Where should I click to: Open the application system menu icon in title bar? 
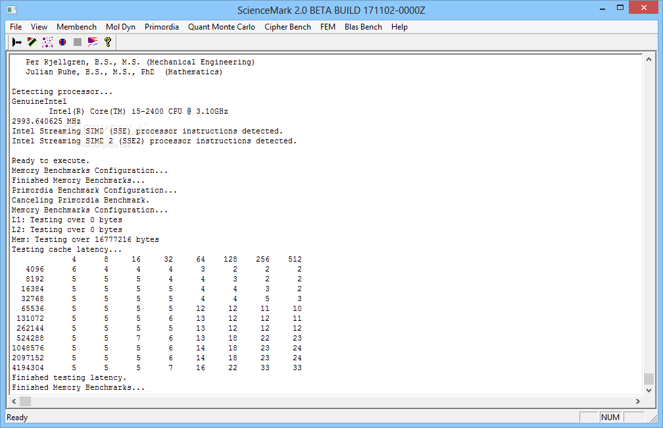[x=12, y=10]
